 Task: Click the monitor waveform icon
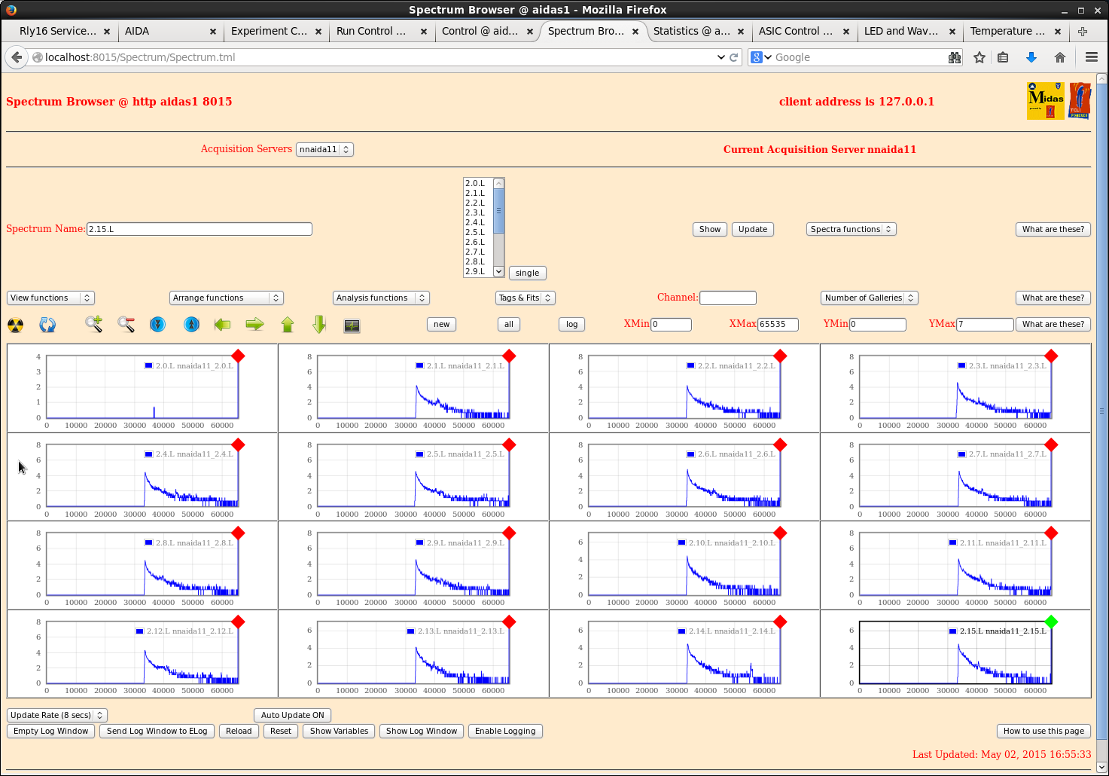click(x=352, y=325)
